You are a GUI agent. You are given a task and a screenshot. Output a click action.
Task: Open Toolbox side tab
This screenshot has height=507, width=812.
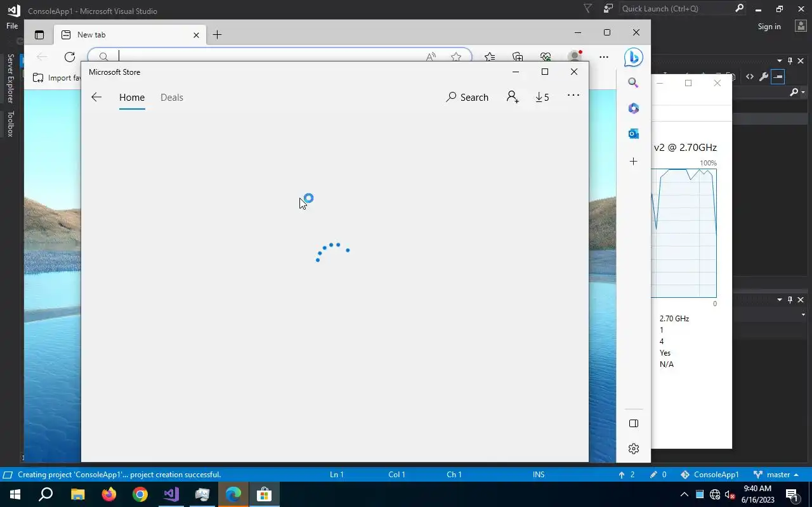point(10,124)
